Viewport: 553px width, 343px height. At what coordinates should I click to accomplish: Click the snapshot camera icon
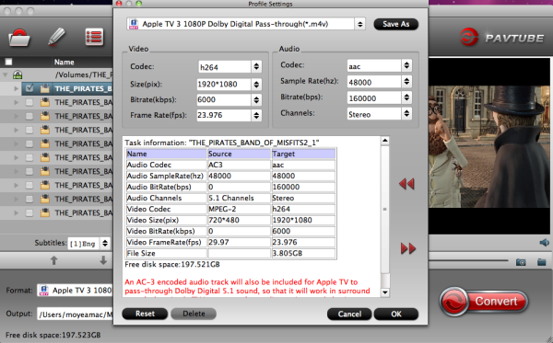pos(521,262)
